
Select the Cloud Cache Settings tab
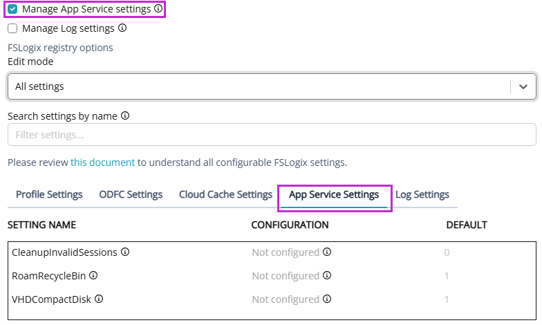pos(225,194)
